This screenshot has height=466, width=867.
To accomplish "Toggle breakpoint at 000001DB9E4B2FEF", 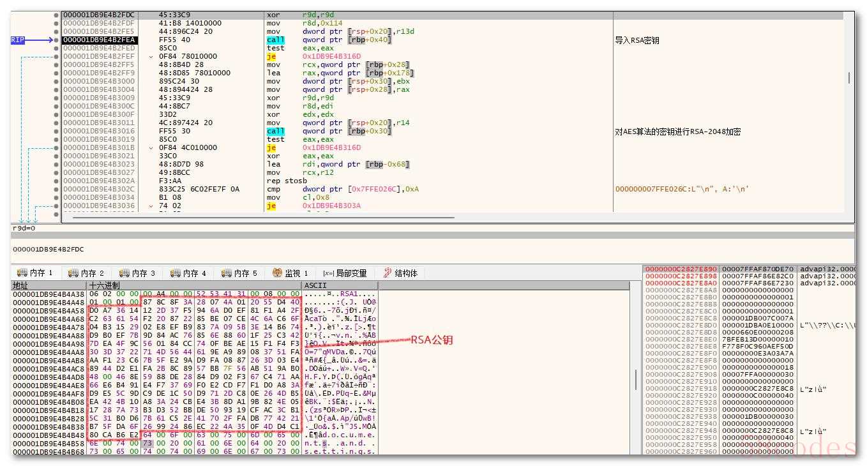I will pyautogui.click(x=57, y=56).
